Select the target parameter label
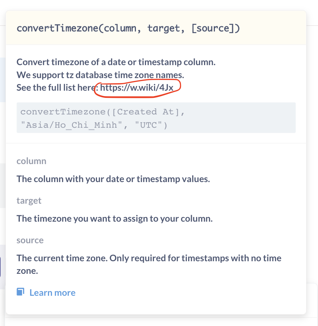This screenshot has width=318, height=326. point(29,200)
